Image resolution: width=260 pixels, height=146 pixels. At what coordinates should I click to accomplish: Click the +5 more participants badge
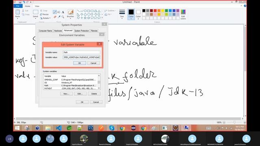(9, 139)
